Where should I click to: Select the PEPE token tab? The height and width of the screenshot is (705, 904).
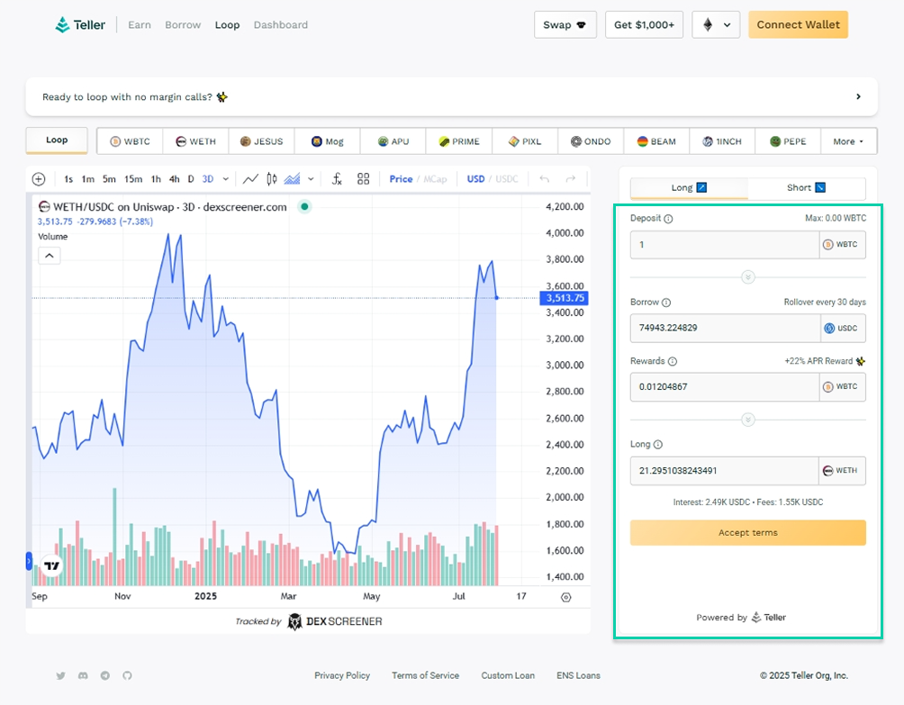point(788,141)
